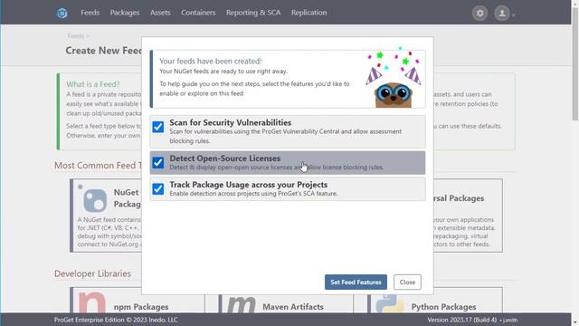This screenshot has height=326, width=579.
Task: Click the Detect Open-Source Licenses heading
Action: (x=225, y=158)
